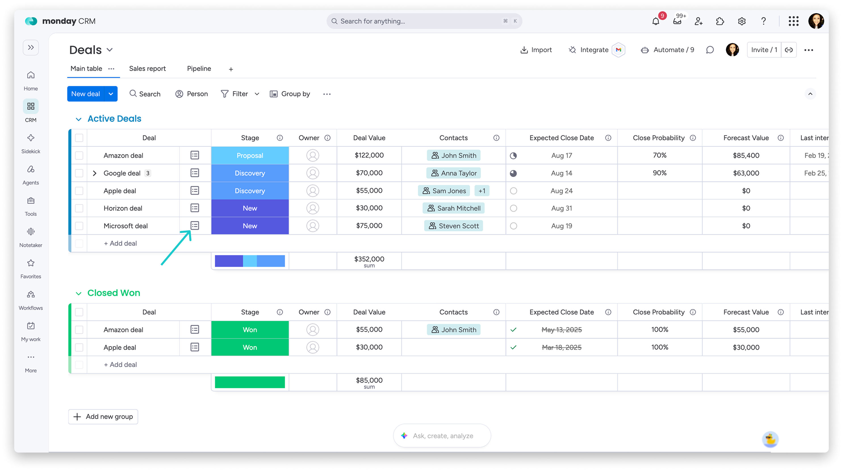843x471 pixels.
Task: Click the New deal button
Action: [85, 94]
